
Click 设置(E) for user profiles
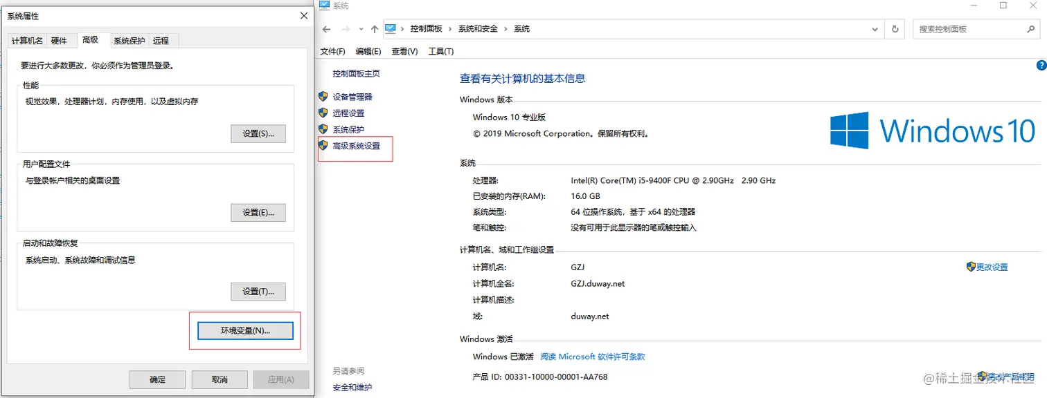click(x=258, y=213)
